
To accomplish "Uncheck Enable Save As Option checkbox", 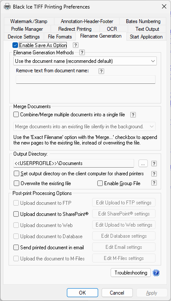I will click(x=15, y=45).
